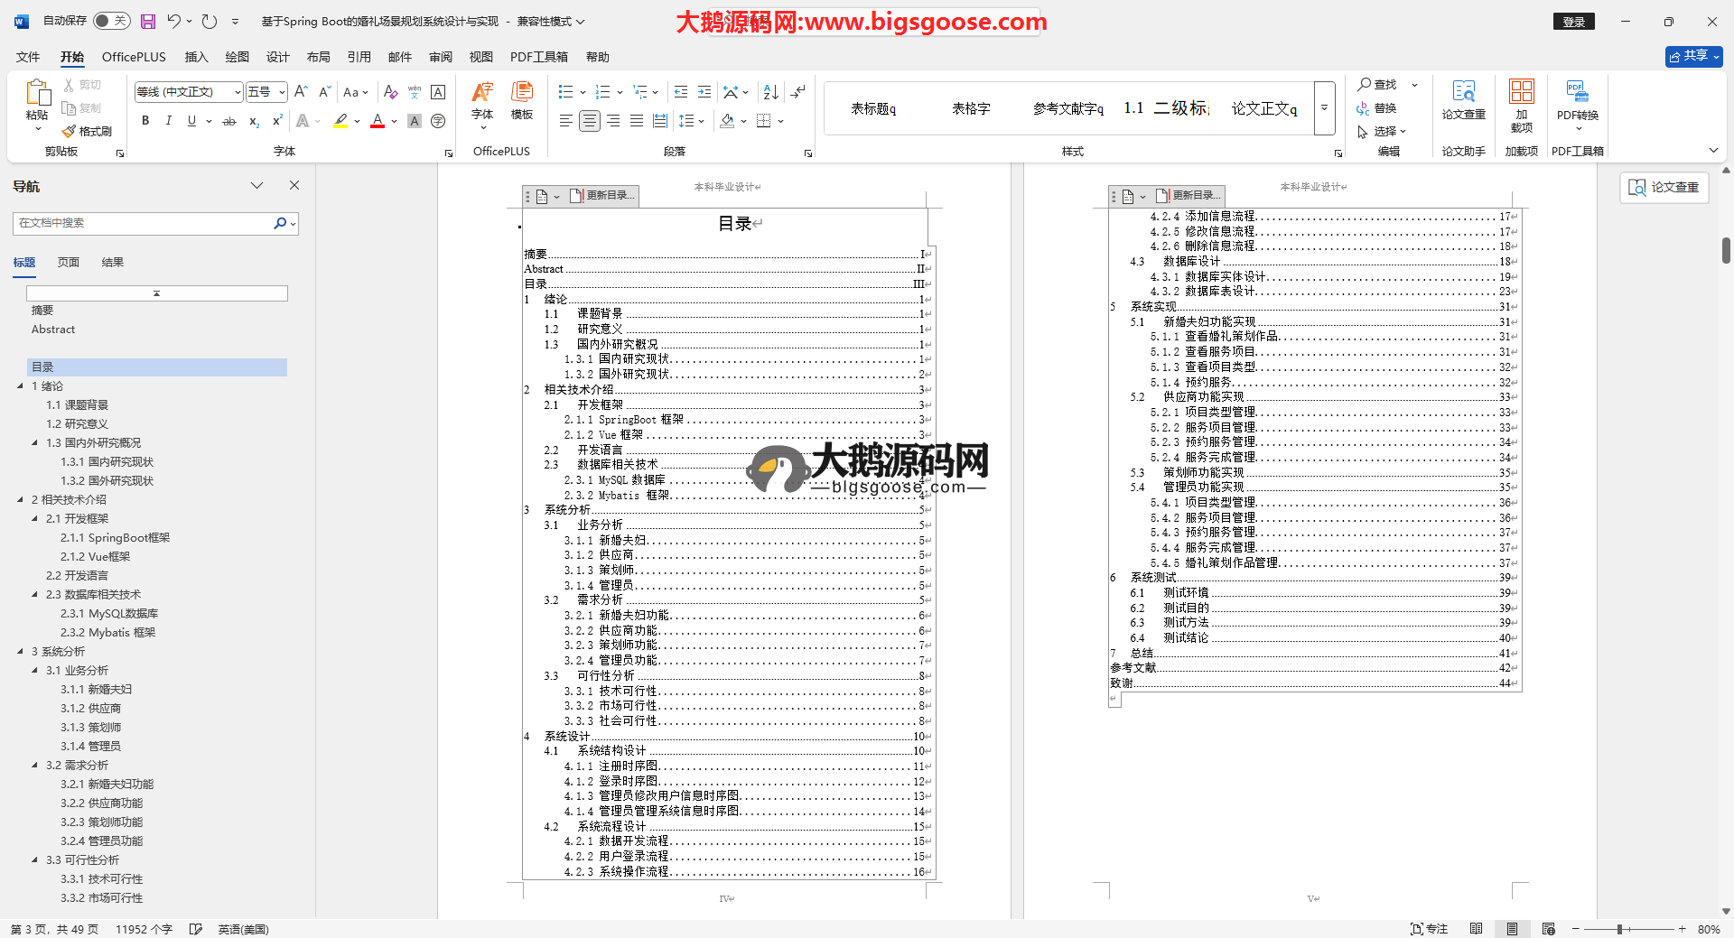Switch to web layout view in the status bar
The image size is (1734, 938).
tap(1548, 929)
